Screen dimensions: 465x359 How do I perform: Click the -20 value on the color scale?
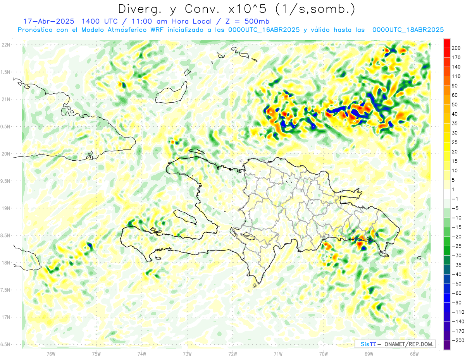click(456, 237)
